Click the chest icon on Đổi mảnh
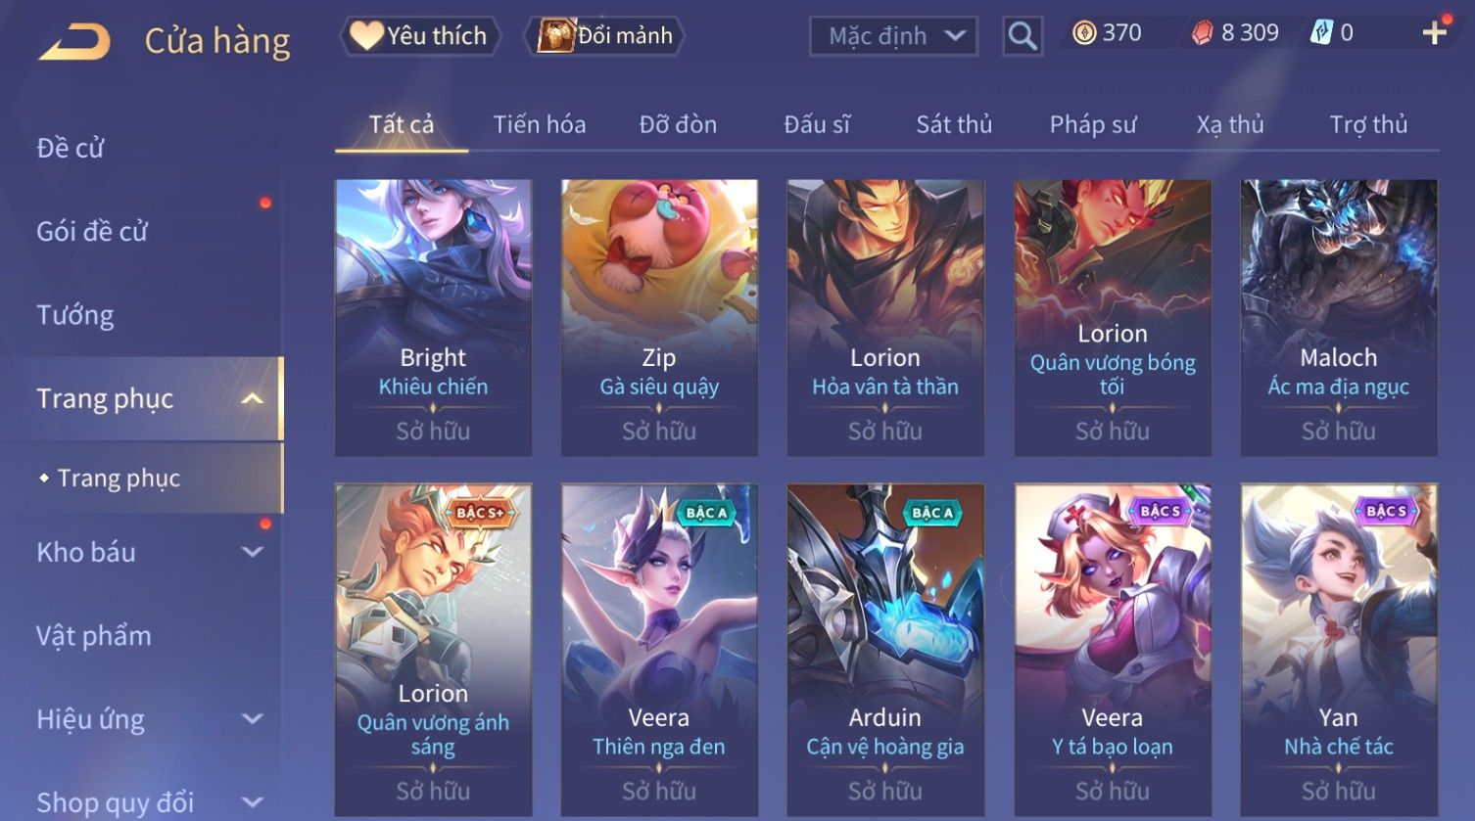Screen dimensions: 1475x821 (555, 35)
